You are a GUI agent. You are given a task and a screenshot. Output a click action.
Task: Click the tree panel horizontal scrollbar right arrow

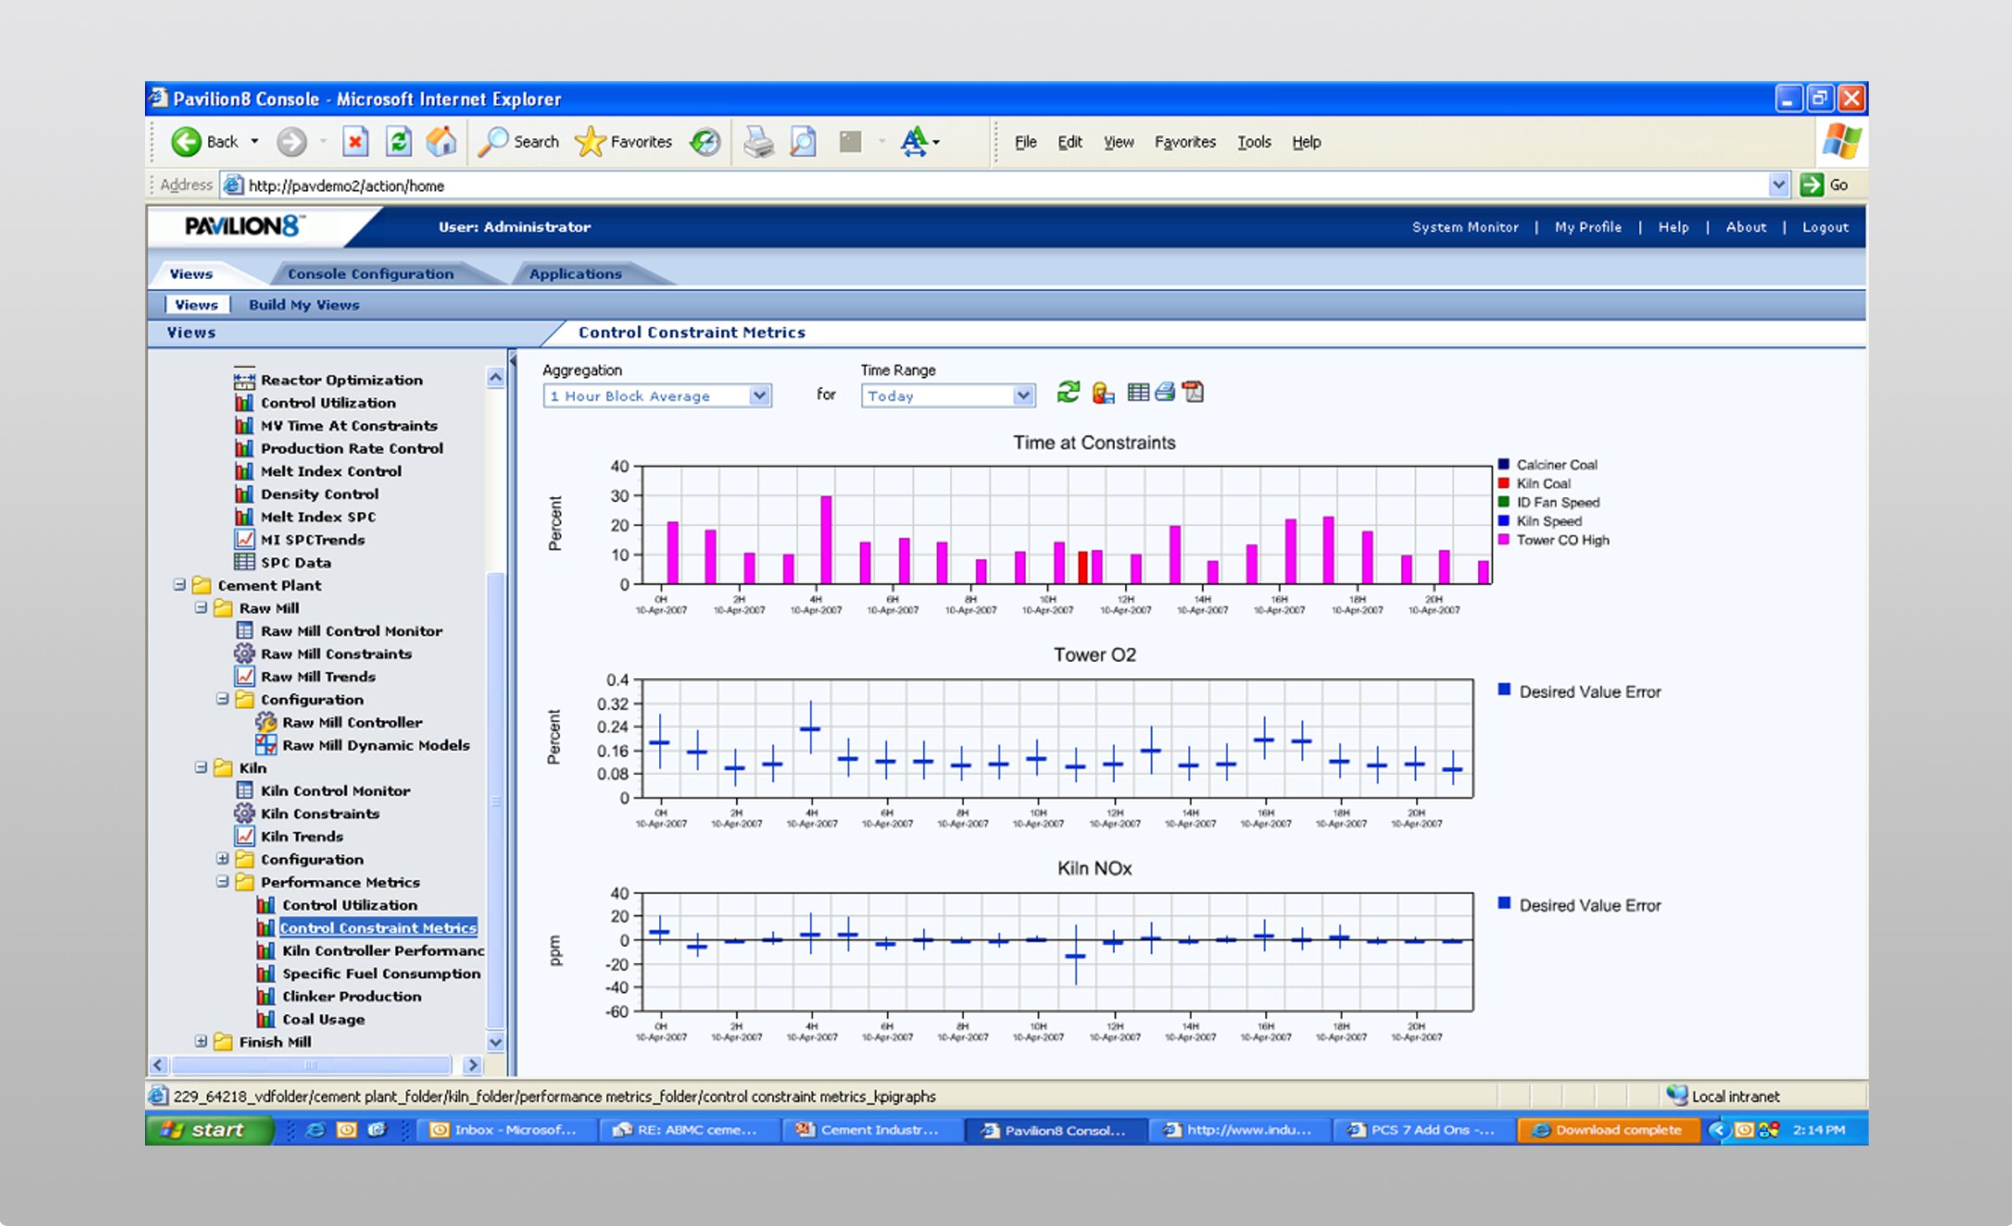click(x=472, y=1065)
